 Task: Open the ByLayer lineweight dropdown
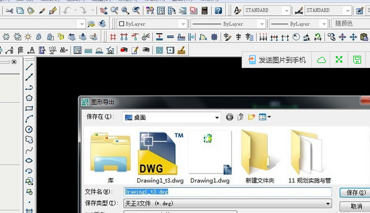324,24
